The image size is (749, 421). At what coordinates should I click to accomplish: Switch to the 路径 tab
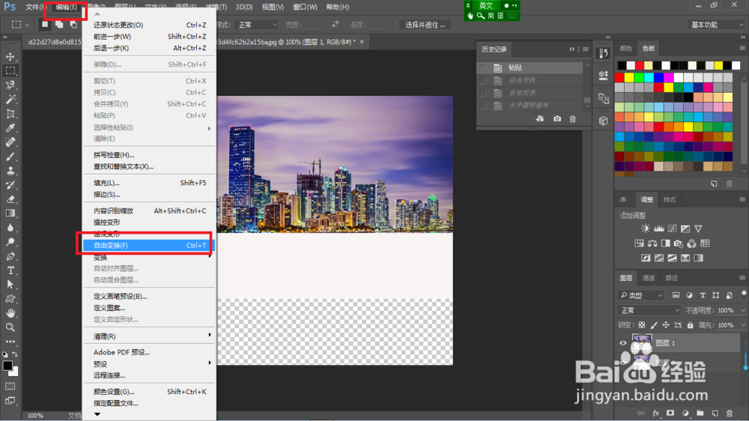tap(672, 278)
